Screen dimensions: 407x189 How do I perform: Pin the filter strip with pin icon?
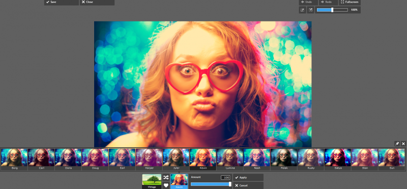(x=397, y=144)
